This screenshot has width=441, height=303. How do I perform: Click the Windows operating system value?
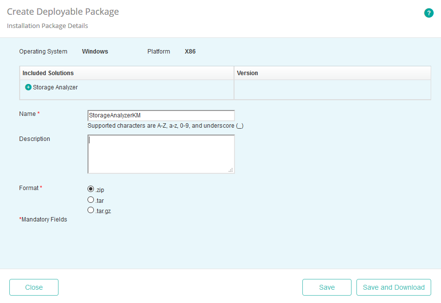click(95, 52)
